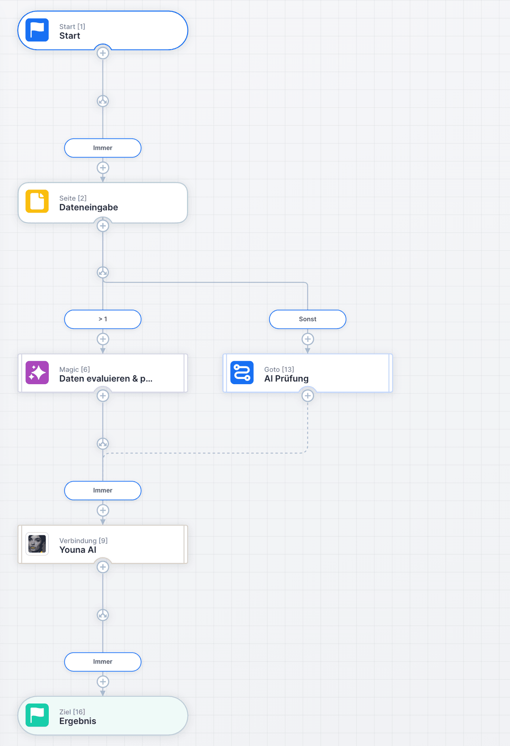The width and height of the screenshot is (510, 746).
Task: Click the yellow page icon of Dateneingabe
Action: tap(37, 201)
